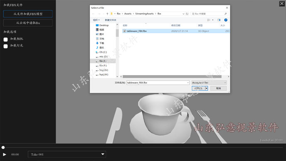Screen dimensions: 286x161
Task: Click the New Folder toolbar item
Action: coord(111,20)
